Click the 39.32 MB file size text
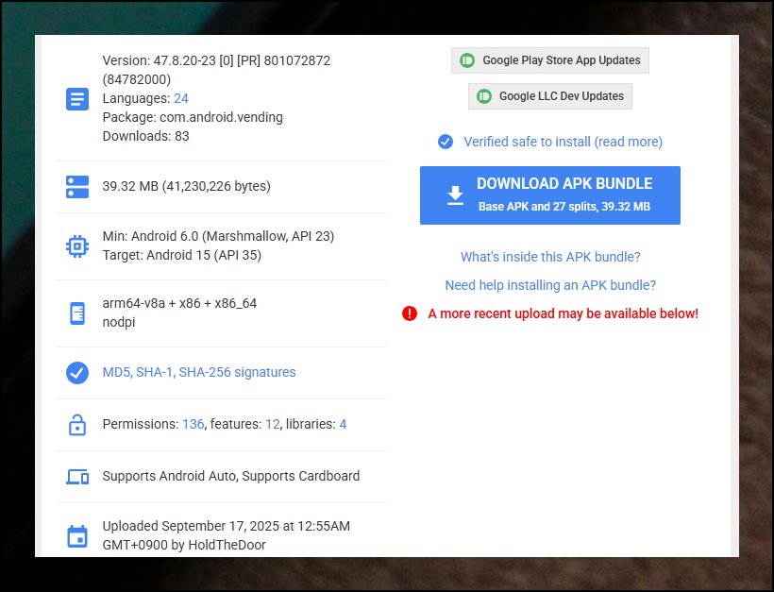 coord(186,186)
